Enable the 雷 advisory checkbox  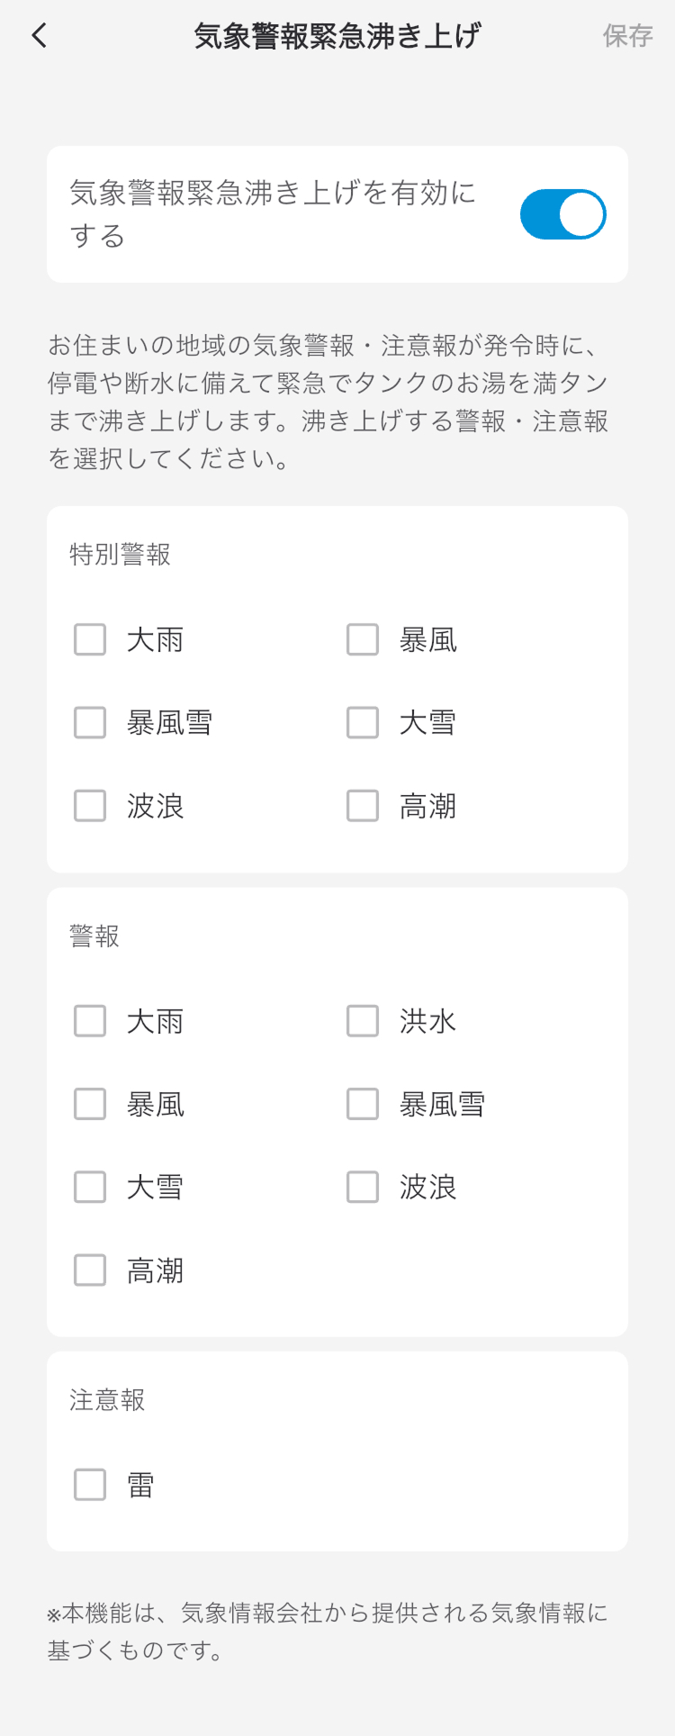click(x=90, y=1485)
